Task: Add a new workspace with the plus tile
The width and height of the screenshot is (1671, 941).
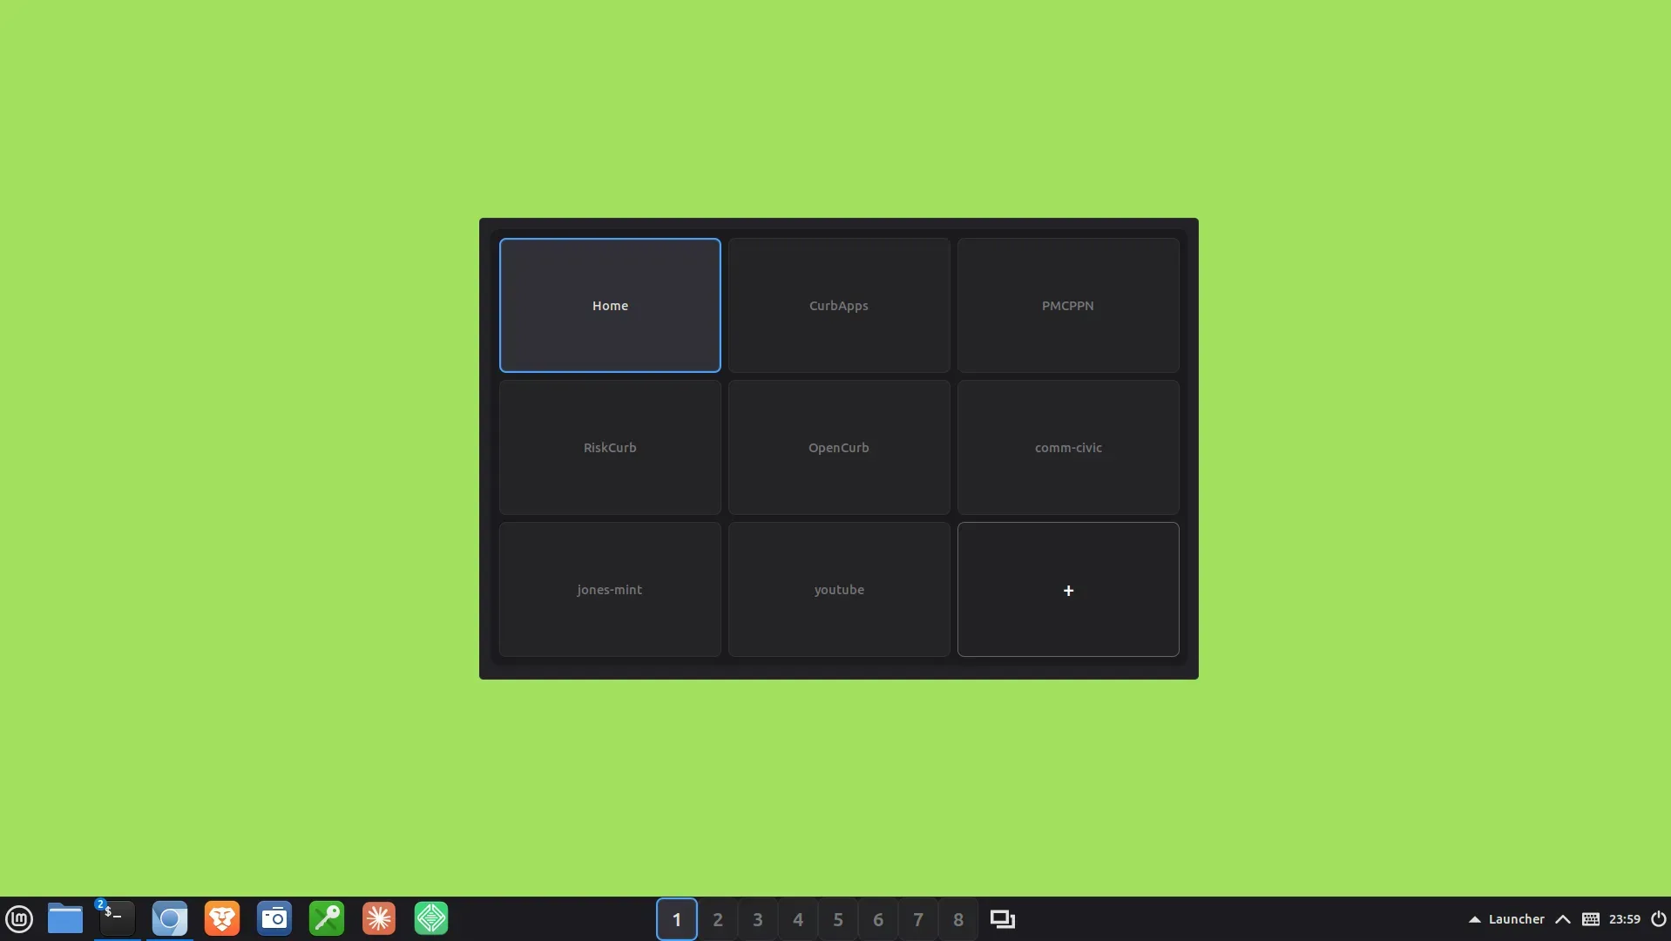Action: (1068, 589)
